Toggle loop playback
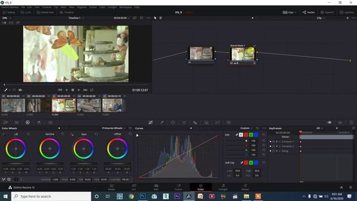 (91, 90)
